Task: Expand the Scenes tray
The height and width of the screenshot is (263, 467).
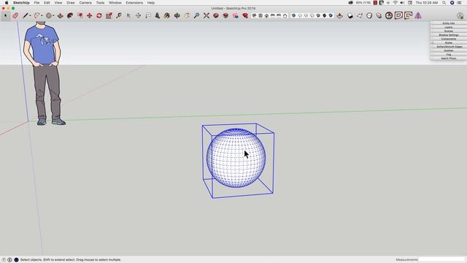Action: point(449,31)
